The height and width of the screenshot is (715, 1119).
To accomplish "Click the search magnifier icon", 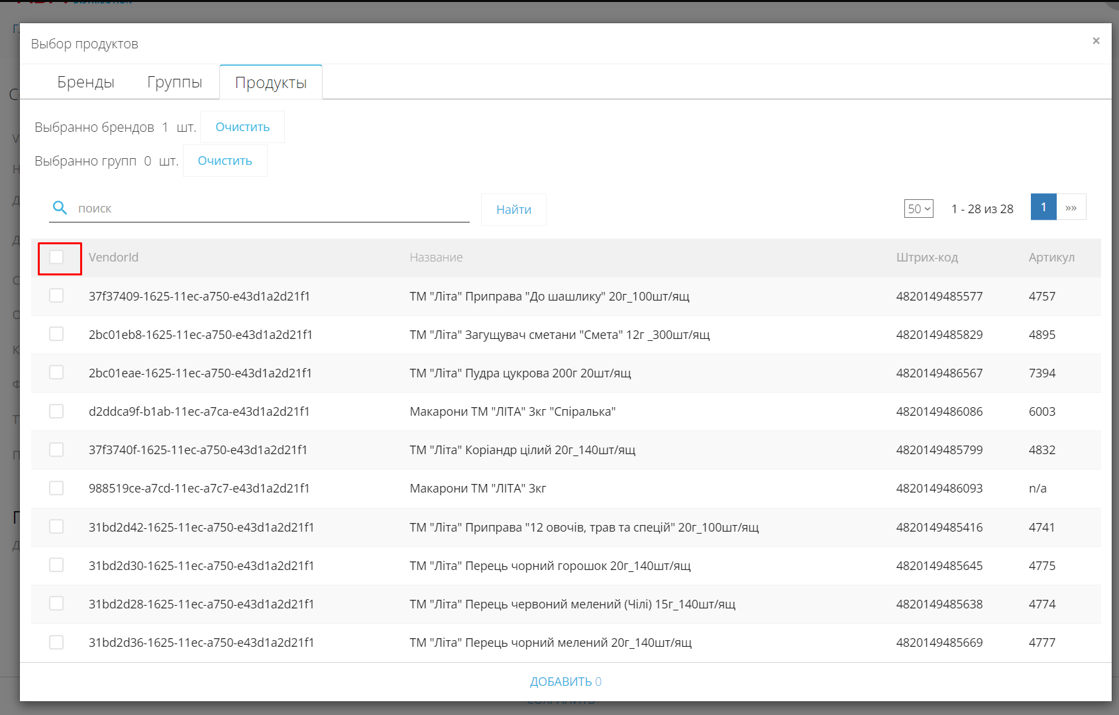I will [x=60, y=208].
